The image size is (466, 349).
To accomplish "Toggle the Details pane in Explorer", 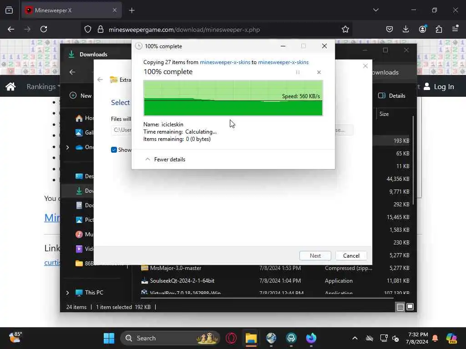I will [x=392, y=95].
